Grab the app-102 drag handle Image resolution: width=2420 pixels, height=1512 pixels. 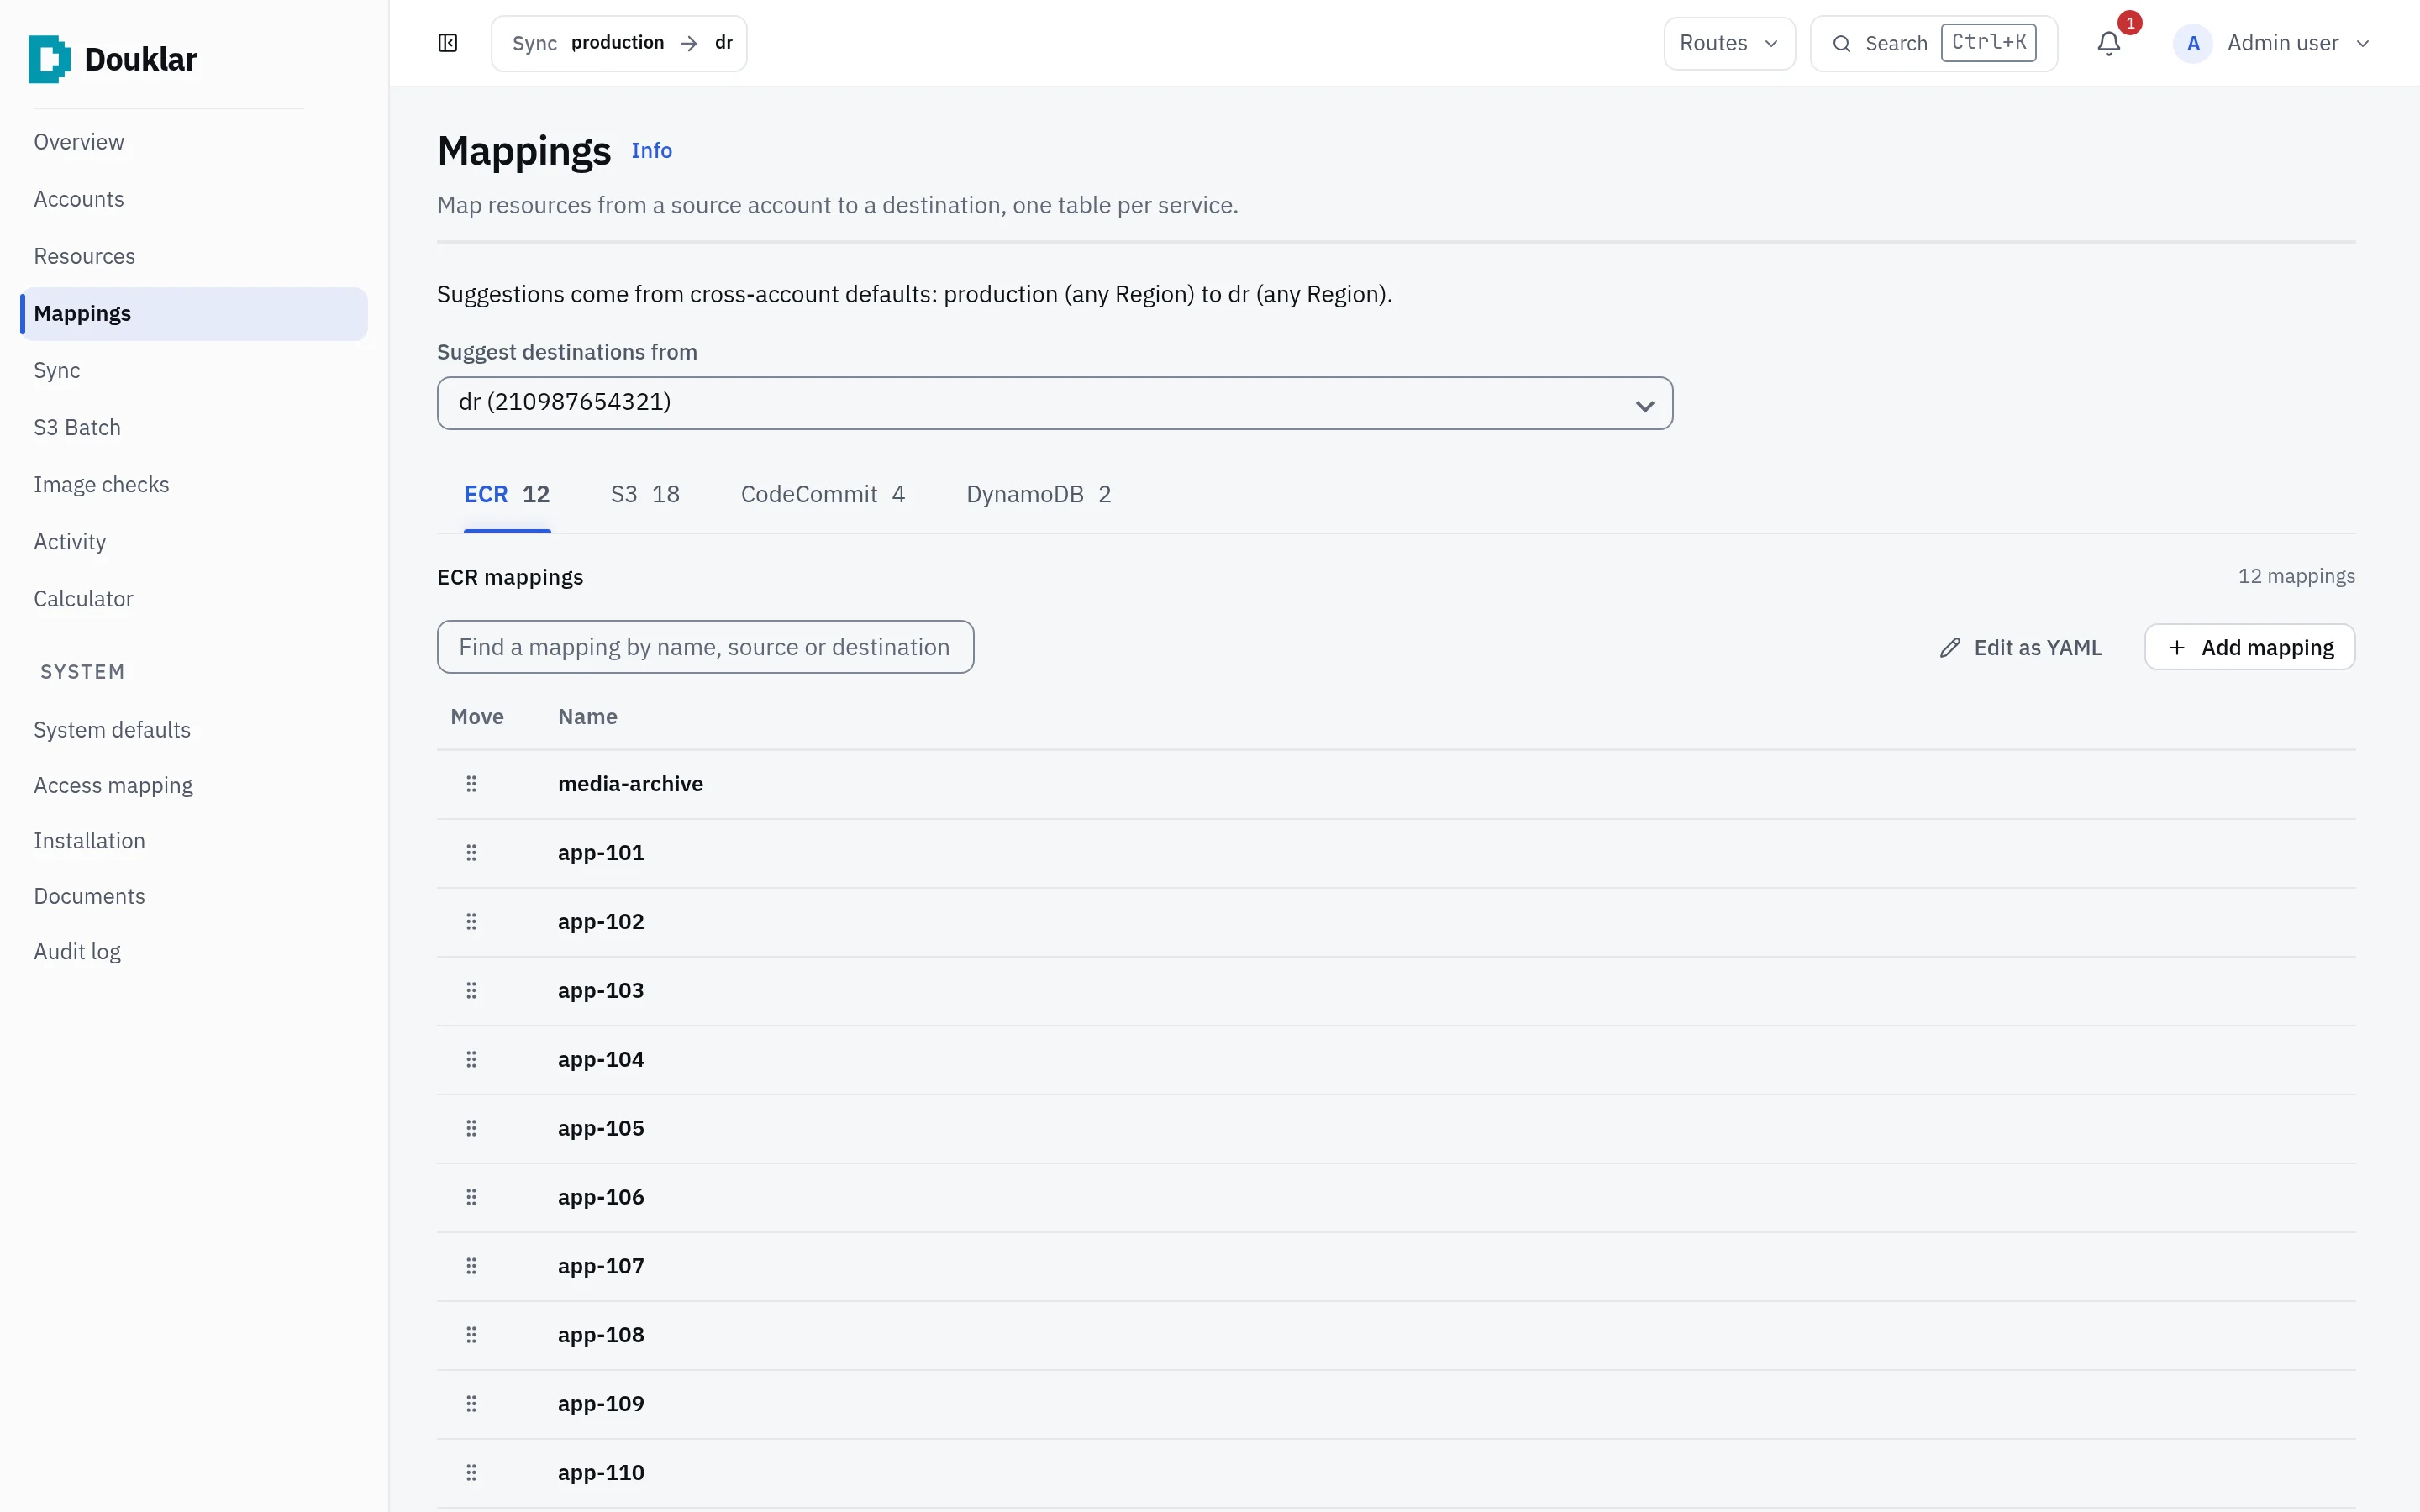click(471, 922)
